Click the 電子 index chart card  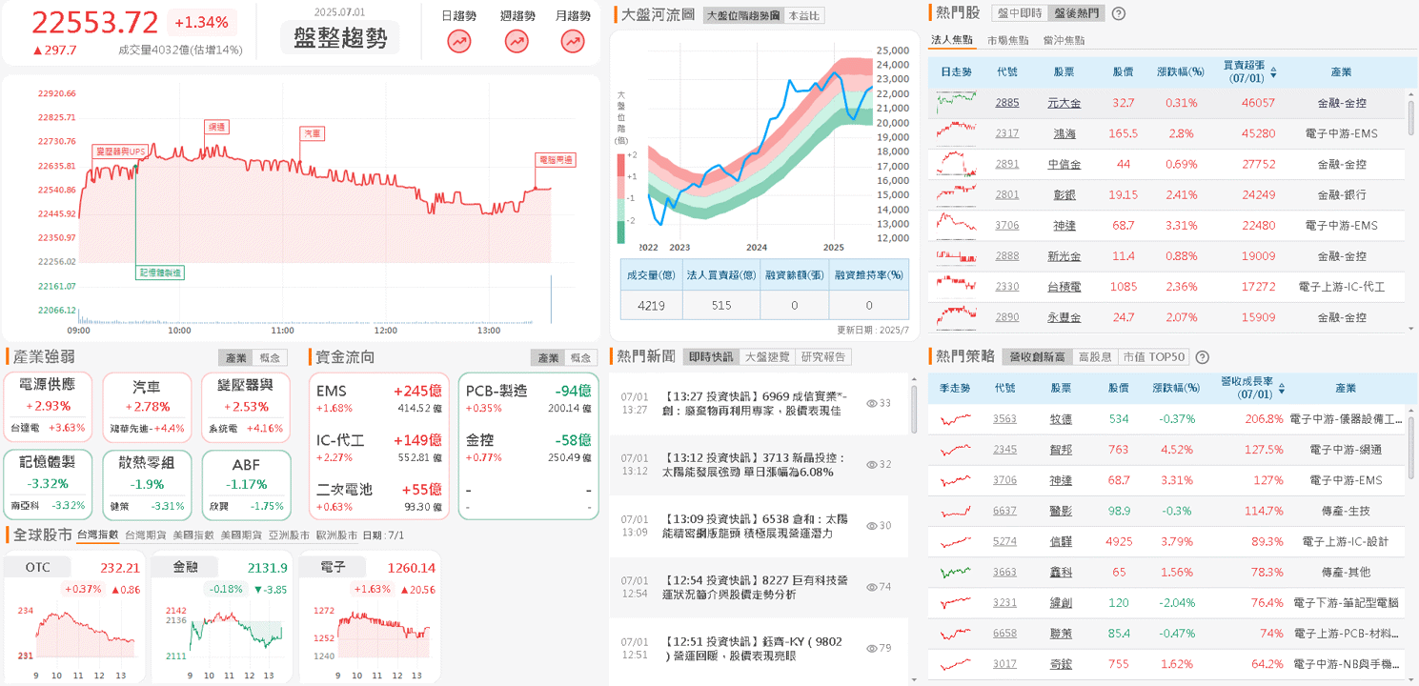(369, 619)
